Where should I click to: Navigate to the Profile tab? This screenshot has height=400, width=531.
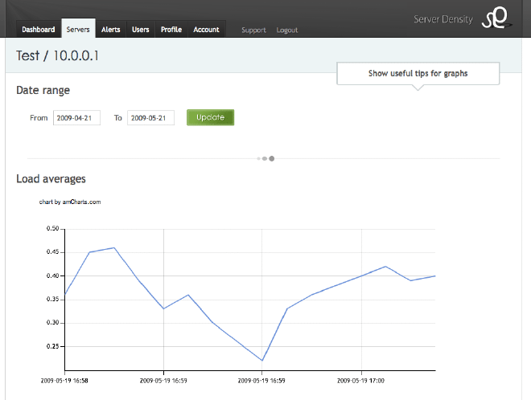tap(171, 30)
